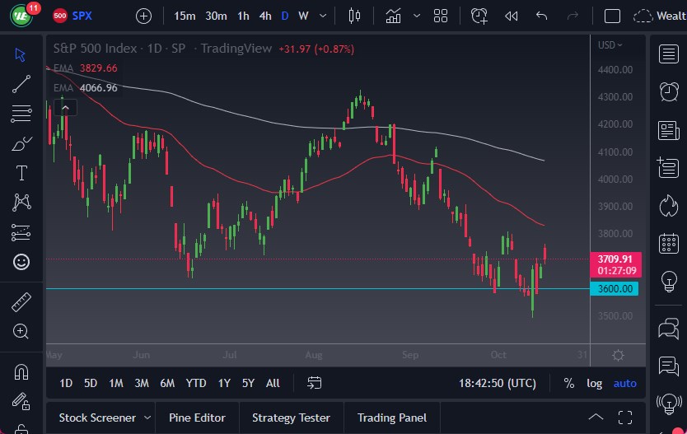Open the Strategy Tester tab
Viewport: 687px width, 434px height.
point(291,418)
